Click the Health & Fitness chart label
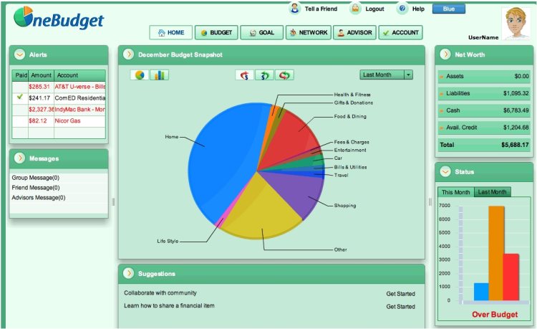 click(x=352, y=95)
